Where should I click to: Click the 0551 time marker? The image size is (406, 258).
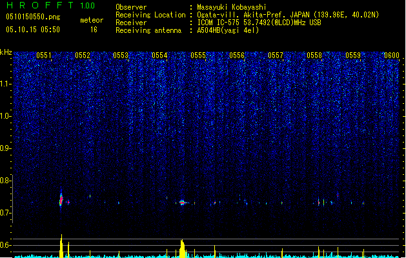44,55
